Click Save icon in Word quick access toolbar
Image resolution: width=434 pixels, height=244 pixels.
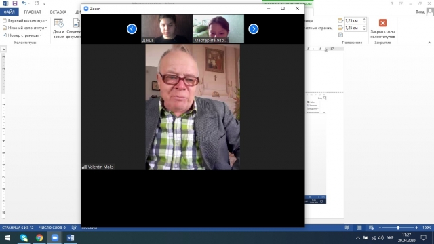[15, 3]
